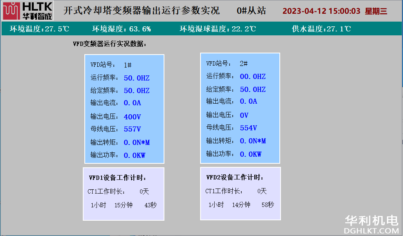Viewport: 403px width, 236px height.
Task: Select the VFD 2# 0V output voltage
Action: click(x=244, y=115)
